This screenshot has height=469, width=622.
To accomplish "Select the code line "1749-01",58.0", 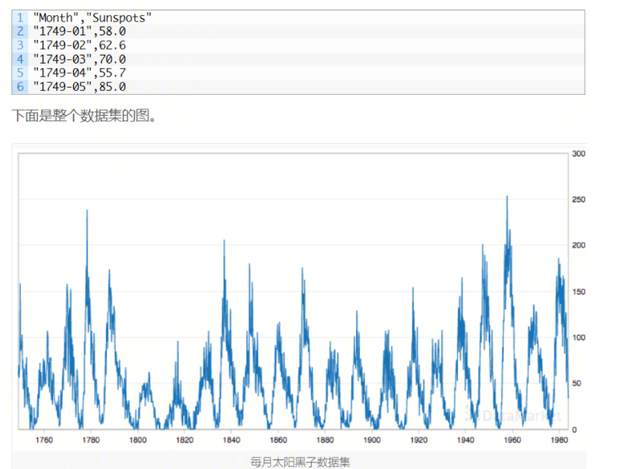I will 80,31.
